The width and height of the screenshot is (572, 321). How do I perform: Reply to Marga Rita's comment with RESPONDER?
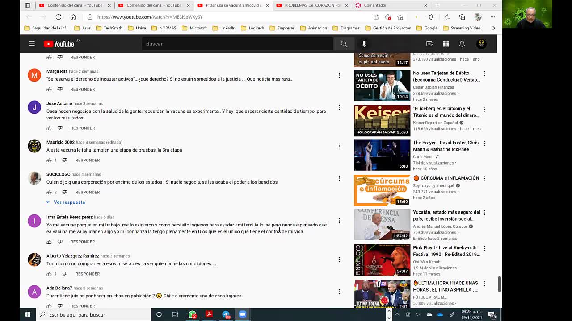(83, 89)
